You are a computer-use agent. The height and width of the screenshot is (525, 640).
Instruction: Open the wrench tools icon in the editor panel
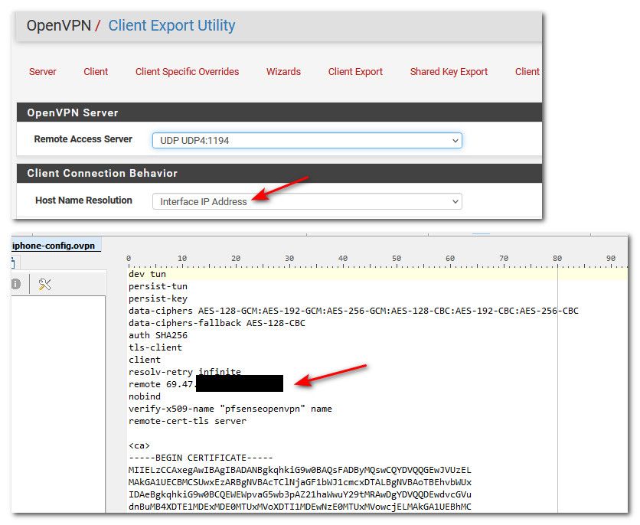(44, 283)
